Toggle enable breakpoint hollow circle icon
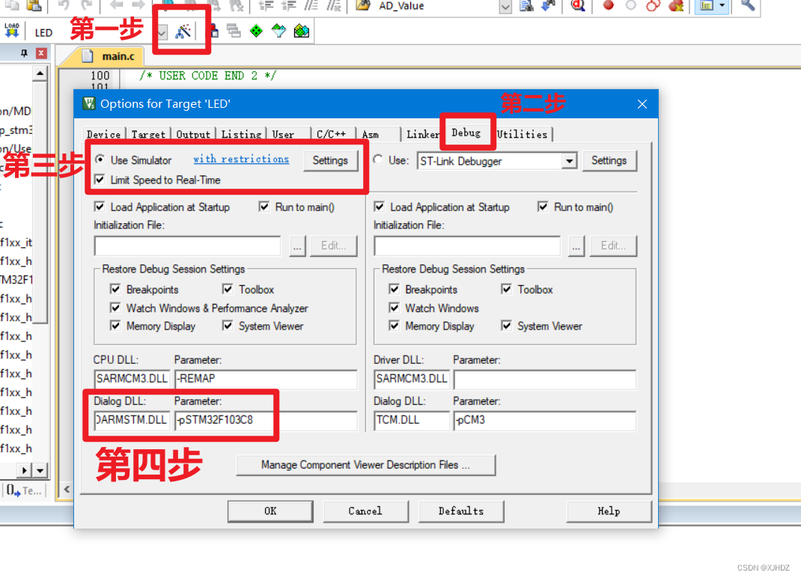801x578 pixels. [631, 6]
